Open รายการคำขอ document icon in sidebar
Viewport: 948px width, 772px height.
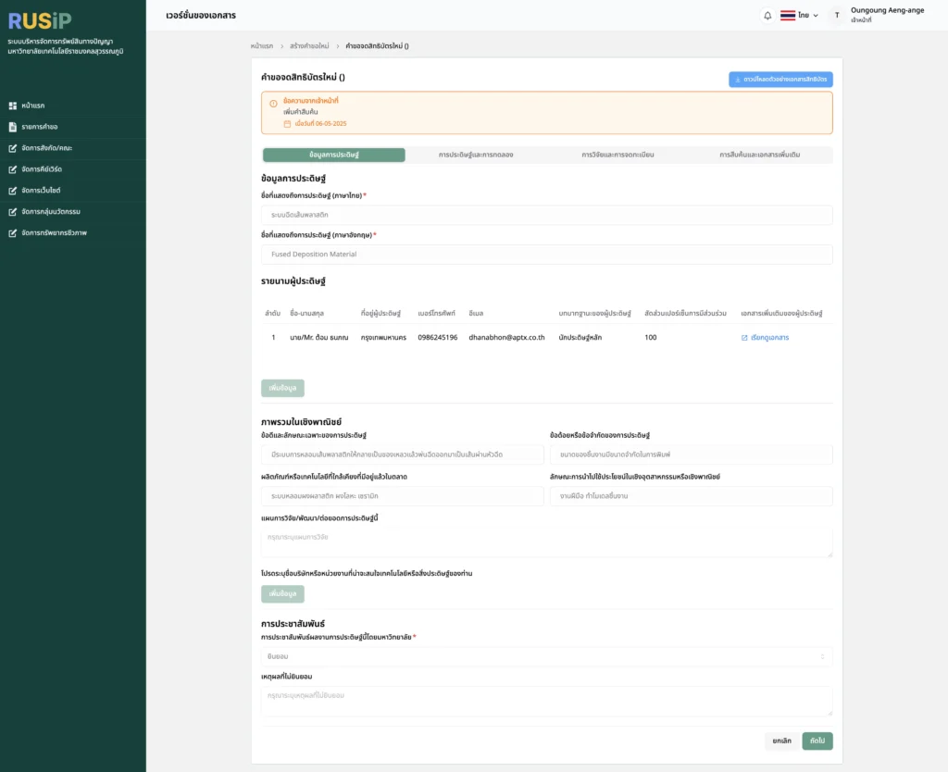pyautogui.click(x=13, y=127)
